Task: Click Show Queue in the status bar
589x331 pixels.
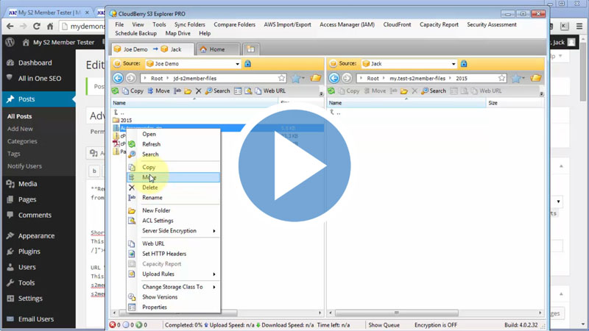Action: (x=384, y=324)
